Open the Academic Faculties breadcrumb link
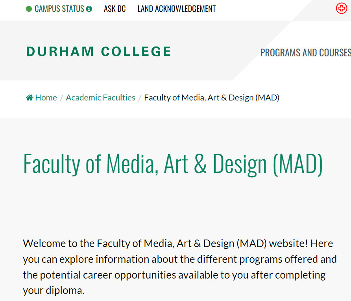The height and width of the screenshot is (301, 351). (x=100, y=97)
